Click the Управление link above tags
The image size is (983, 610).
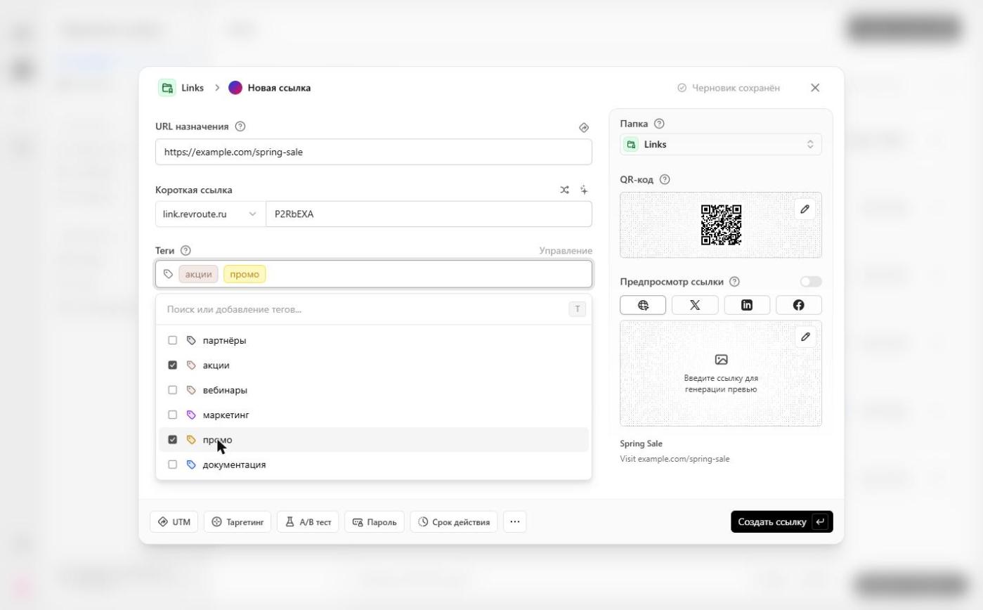[x=566, y=251]
